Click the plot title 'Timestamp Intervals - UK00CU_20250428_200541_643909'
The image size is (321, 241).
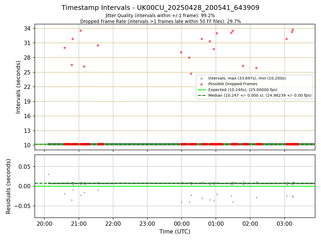pyautogui.click(x=160, y=8)
